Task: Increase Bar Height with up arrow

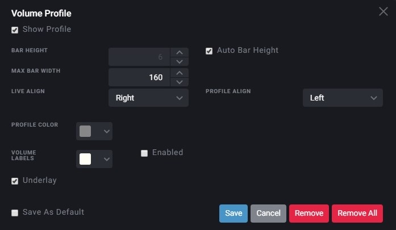Action: coord(180,52)
